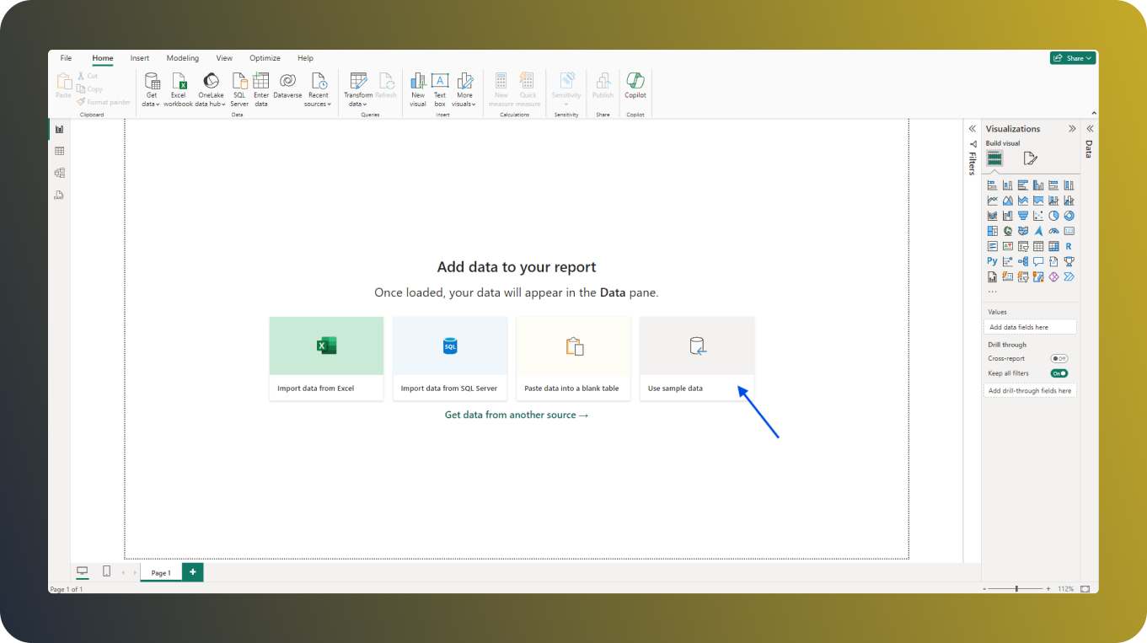Viewport: 1147px width, 643px height.
Task: Select the Pie chart visual
Action: tap(1053, 215)
